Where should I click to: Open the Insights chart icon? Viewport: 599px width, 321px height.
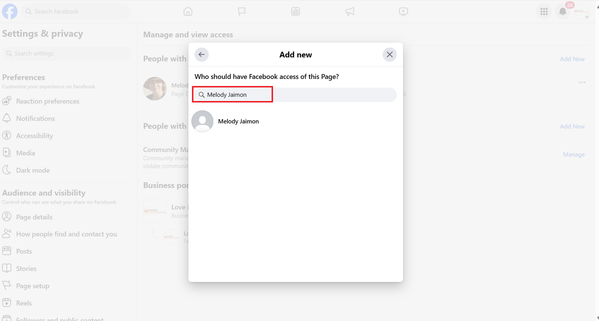(295, 12)
